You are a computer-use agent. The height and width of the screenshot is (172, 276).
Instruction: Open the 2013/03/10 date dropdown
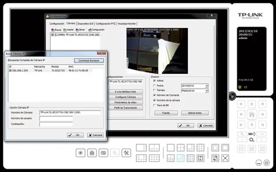(207, 86)
